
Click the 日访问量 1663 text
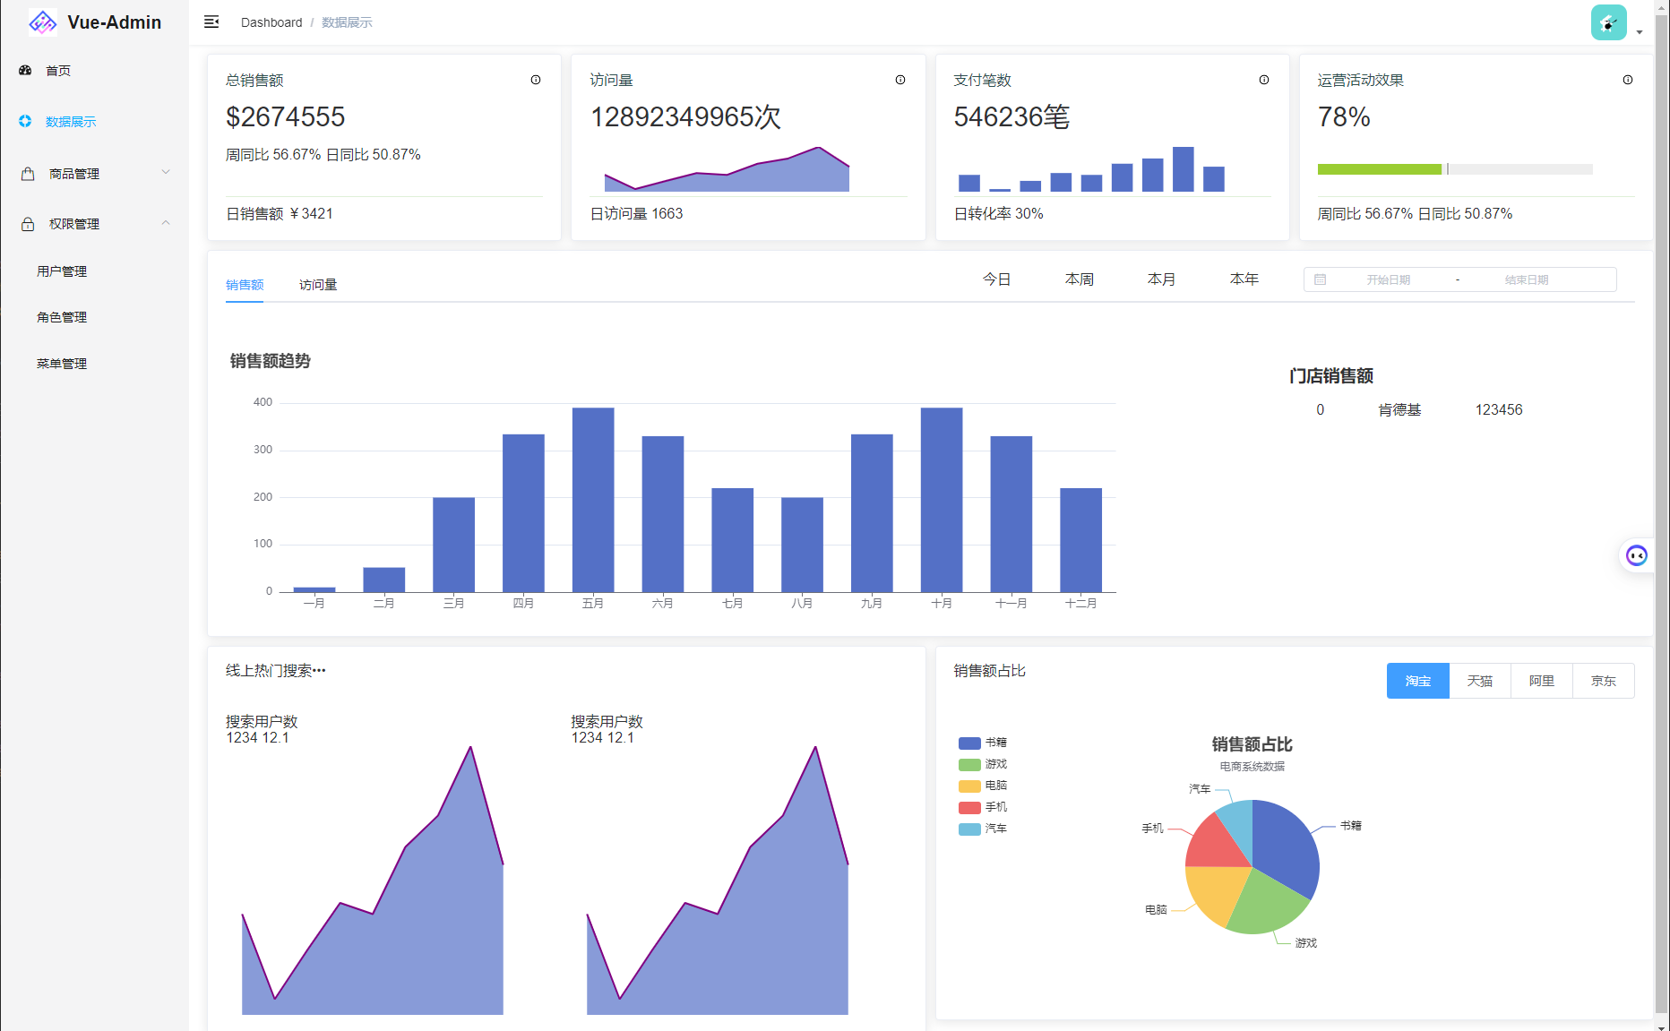[x=636, y=213]
